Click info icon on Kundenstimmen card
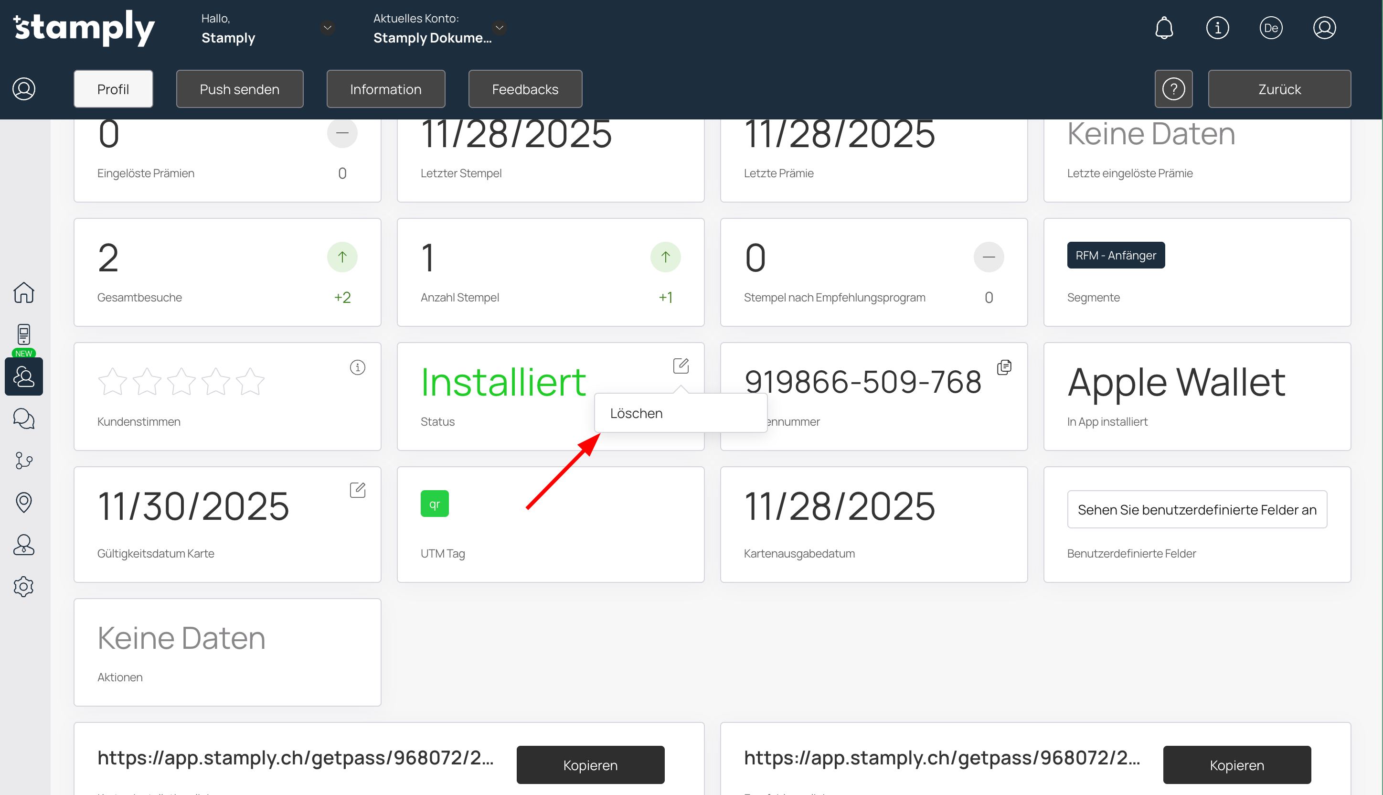The image size is (1383, 795). [x=358, y=367]
